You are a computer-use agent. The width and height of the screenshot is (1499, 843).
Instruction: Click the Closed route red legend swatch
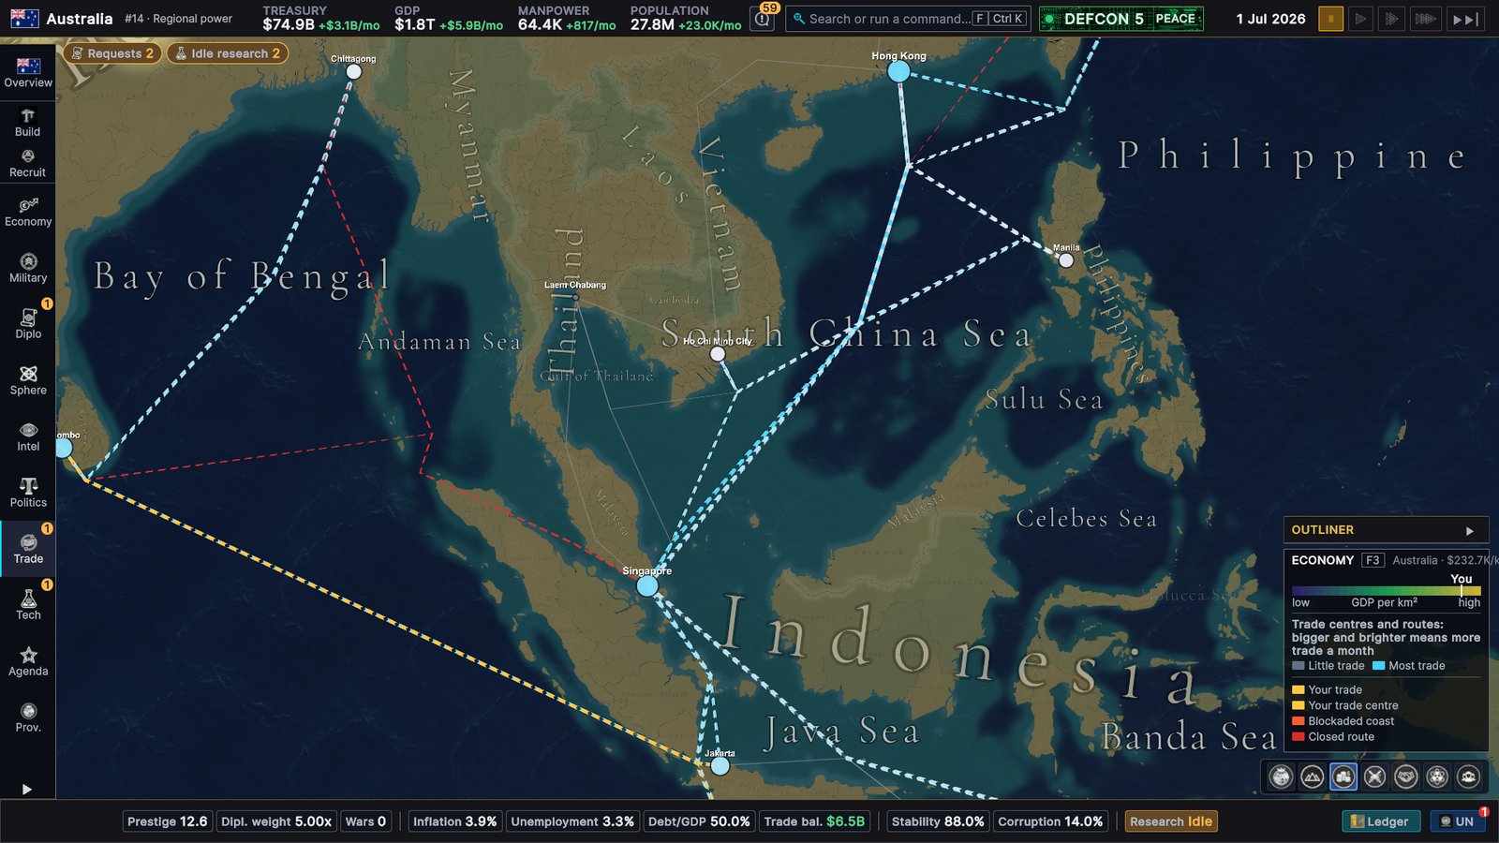pyautogui.click(x=1298, y=737)
